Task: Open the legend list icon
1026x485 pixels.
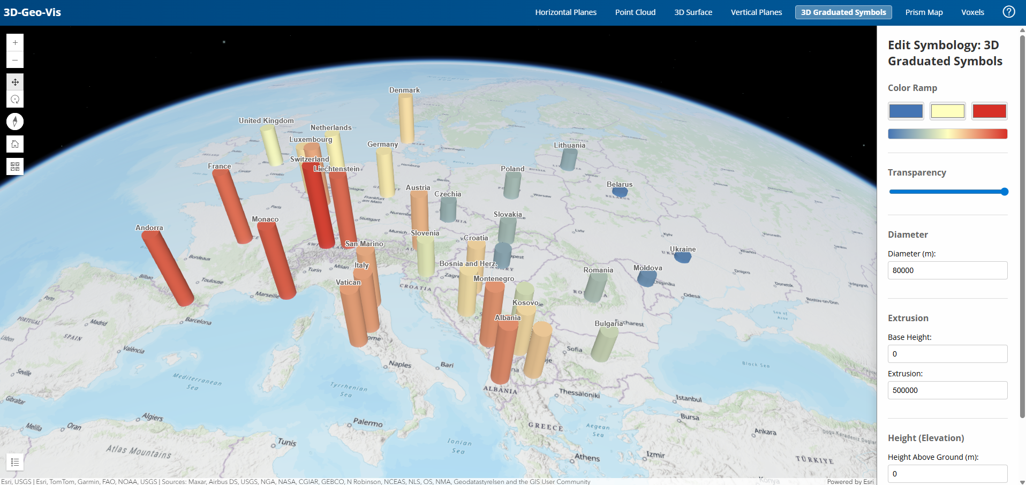Action: click(x=15, y=462)
